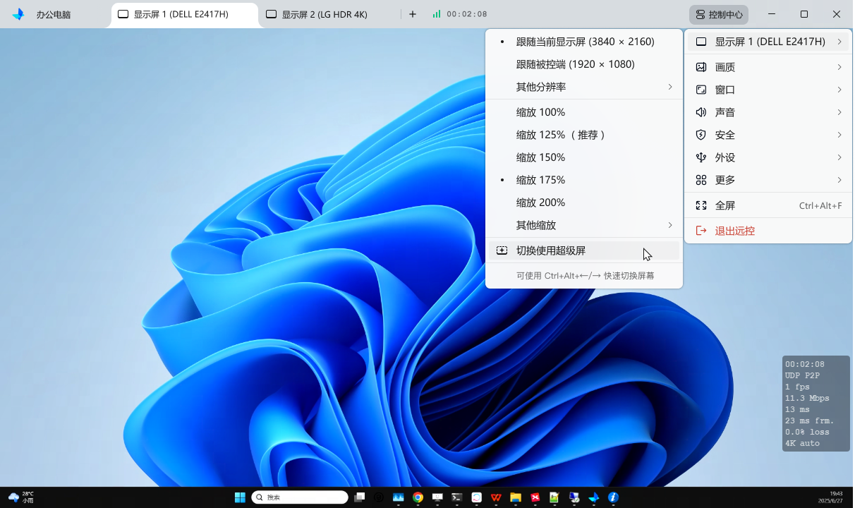Click monitor icon in 显示屏 1 menu row
Screen dimensions: 855x508
[x=701, y=42]
